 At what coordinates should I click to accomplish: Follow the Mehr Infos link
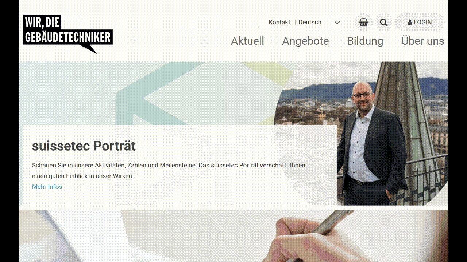pos(47,187)
